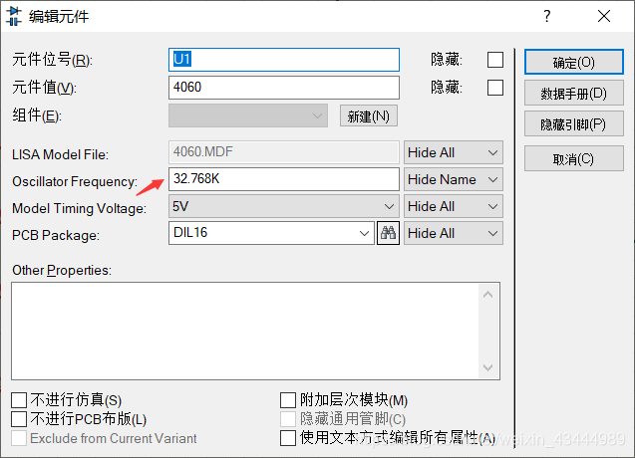Open visibility dropdown for PCB Package
635x458 pixels.
(454, 233)
